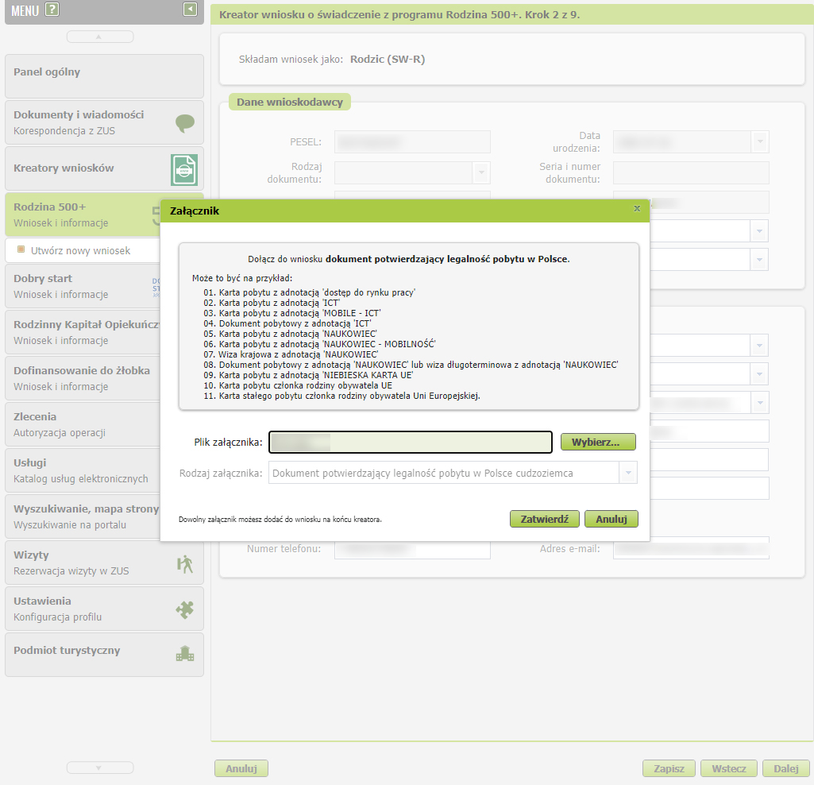Click the puzzle piece icon in Ustawienia
814x785 pixels.
(x=184, y=609)
